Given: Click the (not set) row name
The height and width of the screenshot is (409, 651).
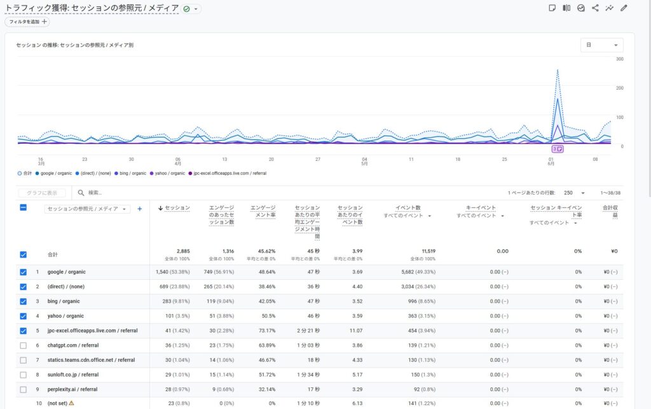Looking at the screenshot, I should pos(57,403).
